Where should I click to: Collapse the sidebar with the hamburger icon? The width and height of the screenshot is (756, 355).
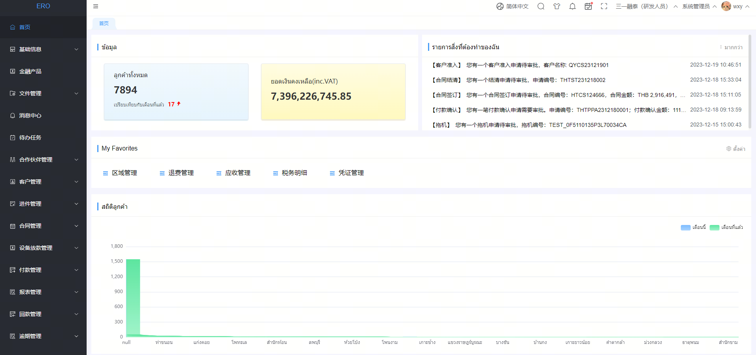tap(96, 6)
